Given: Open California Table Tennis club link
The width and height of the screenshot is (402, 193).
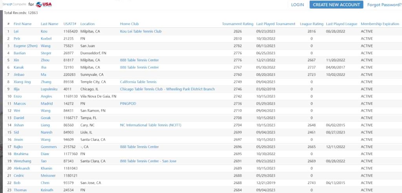Looking at the screenshot, I should [x=138, y=82].
